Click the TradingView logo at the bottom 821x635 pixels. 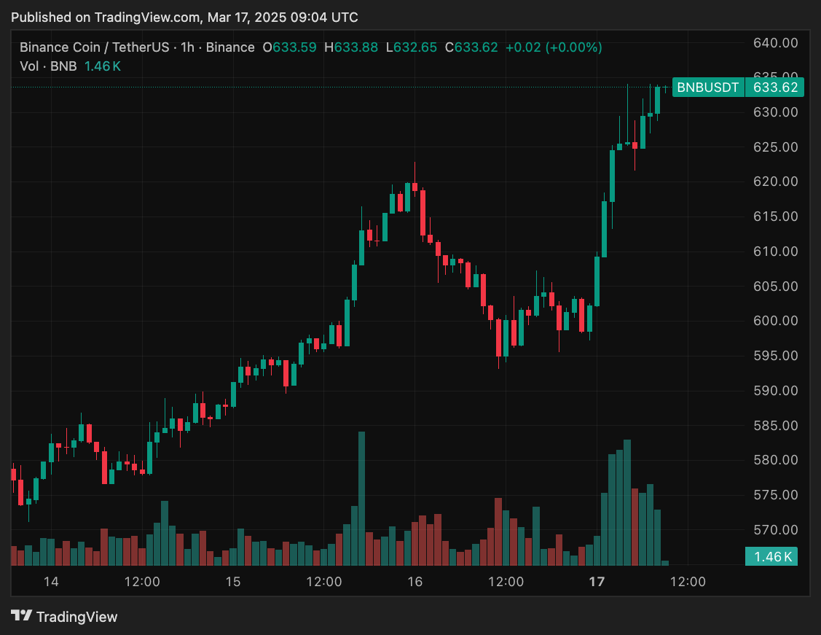(64, 616)
